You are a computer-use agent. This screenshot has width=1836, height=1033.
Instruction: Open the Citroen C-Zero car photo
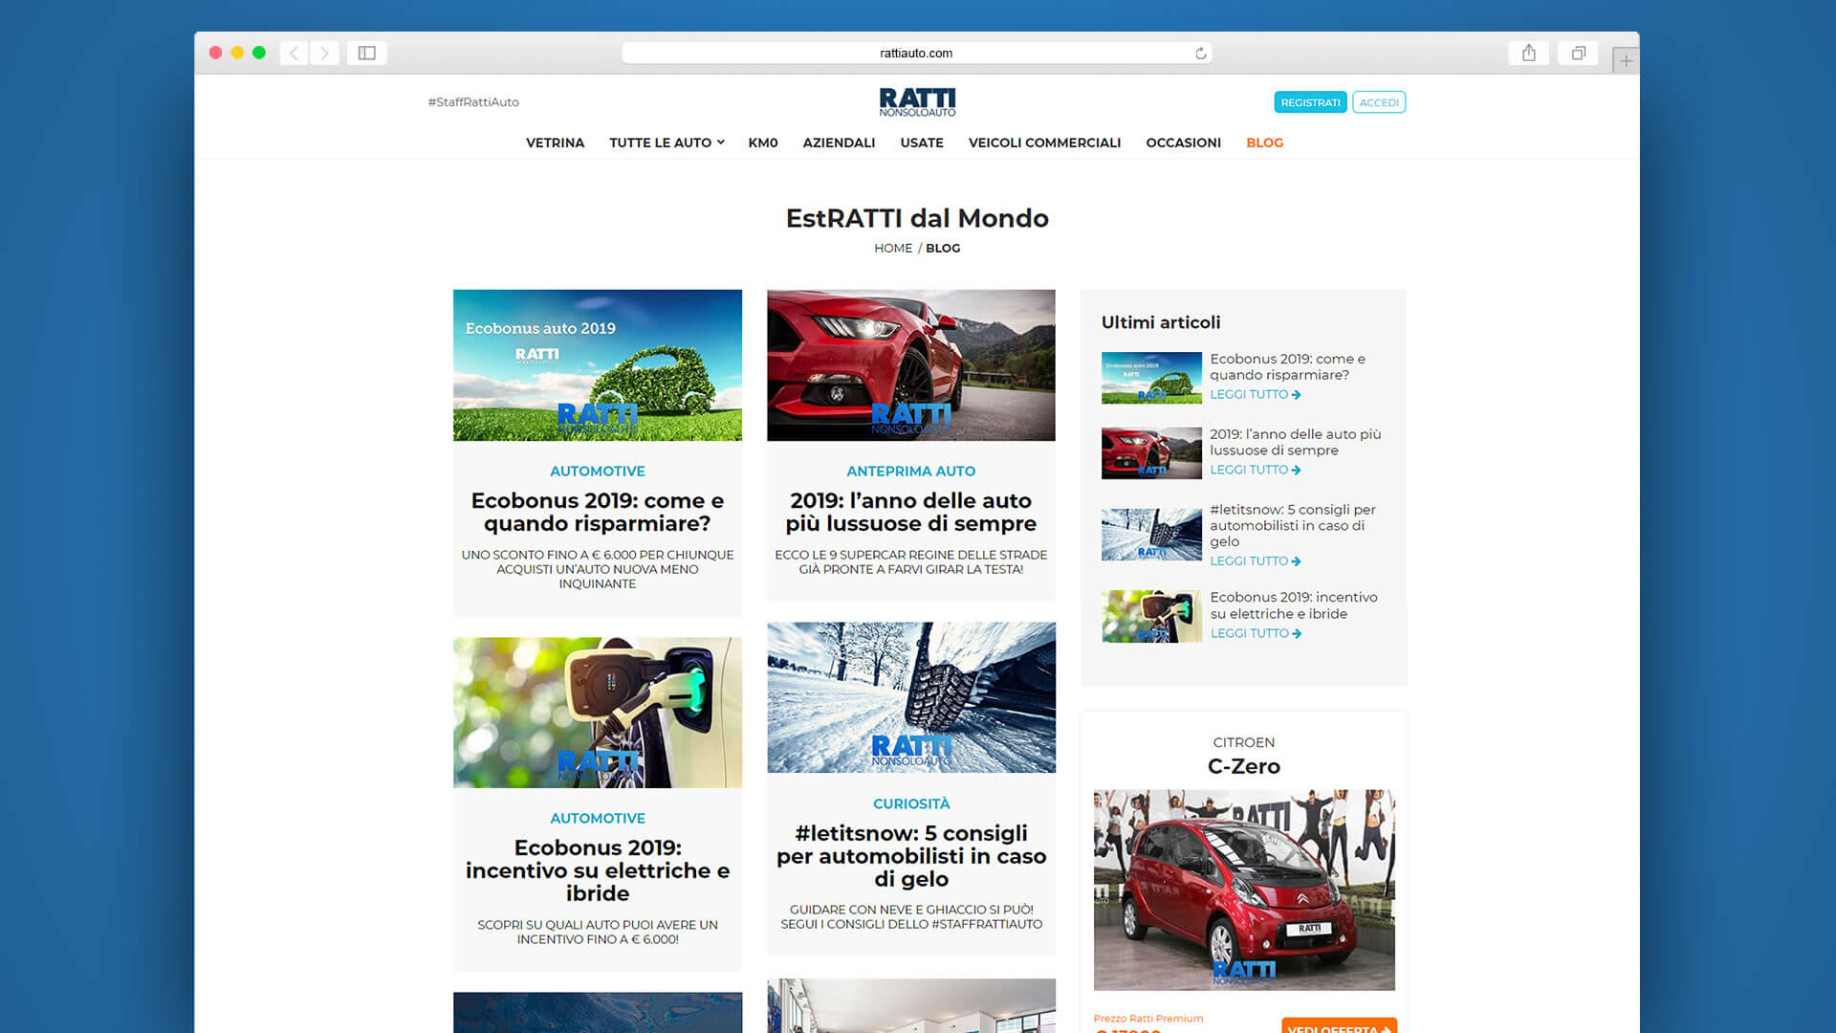1244,890
